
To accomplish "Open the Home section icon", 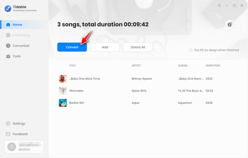I will 8,25.
